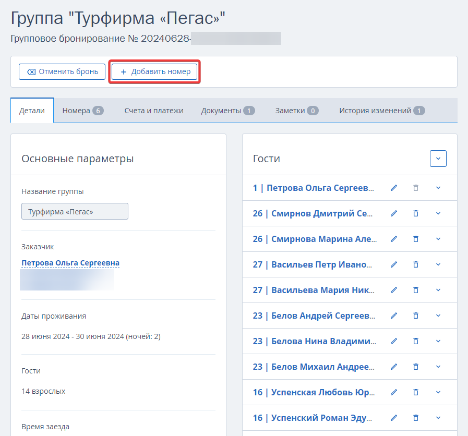468x436 pixels.
Task: Click the Название группы input field
Action: pyautogui.click(x=75, y=211)
